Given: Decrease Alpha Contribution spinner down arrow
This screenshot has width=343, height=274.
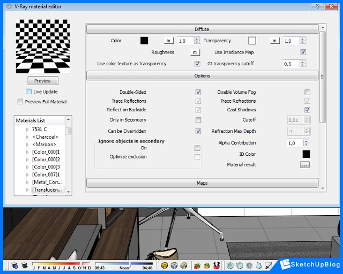Looking at the screenshot, I should pos(306,145).
